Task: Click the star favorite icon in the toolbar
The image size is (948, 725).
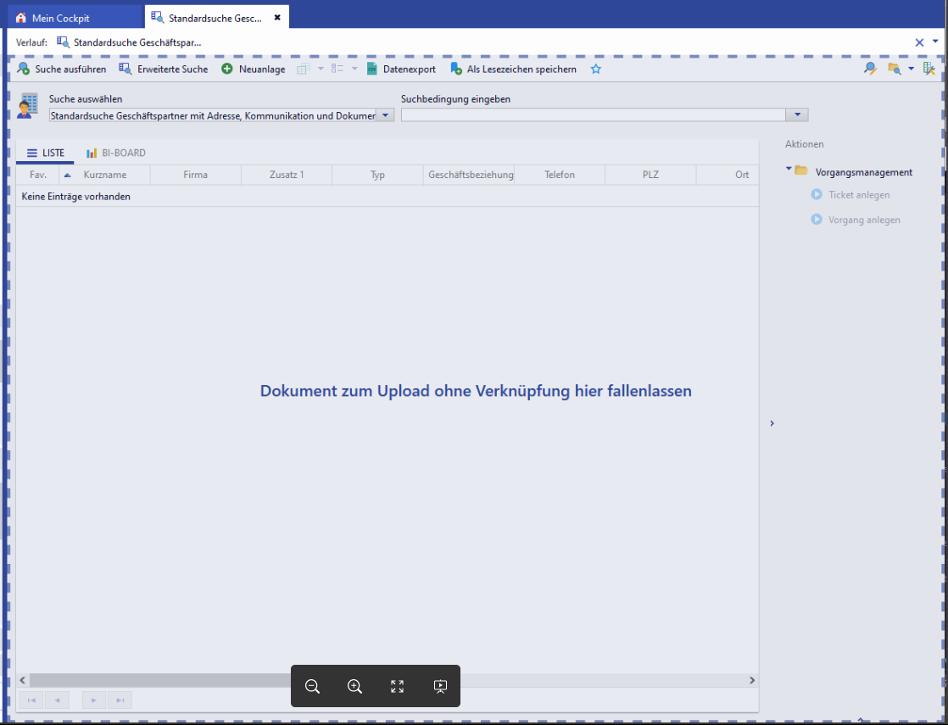Action: (x=596, y=70)
